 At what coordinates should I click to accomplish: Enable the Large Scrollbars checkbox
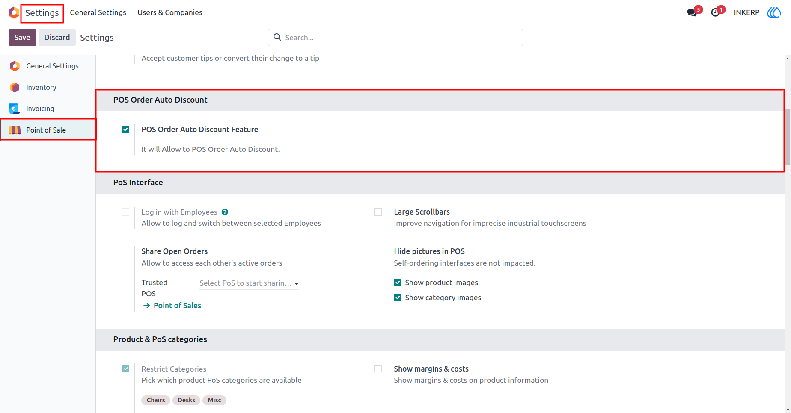click(x=378, y=212)
